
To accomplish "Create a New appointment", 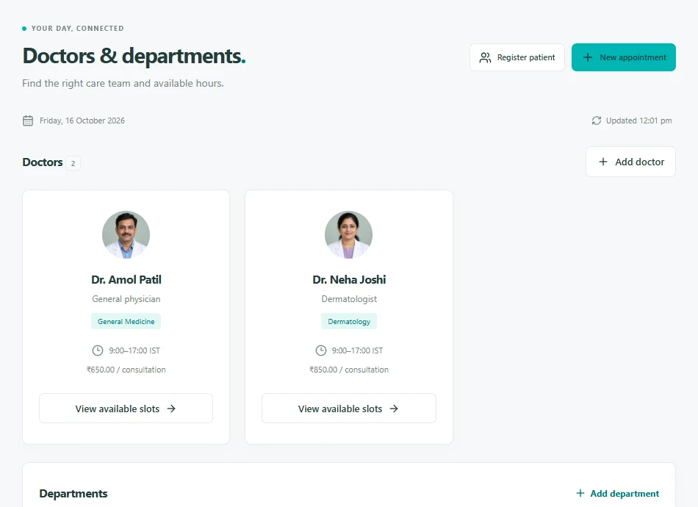I will (623, 57).
